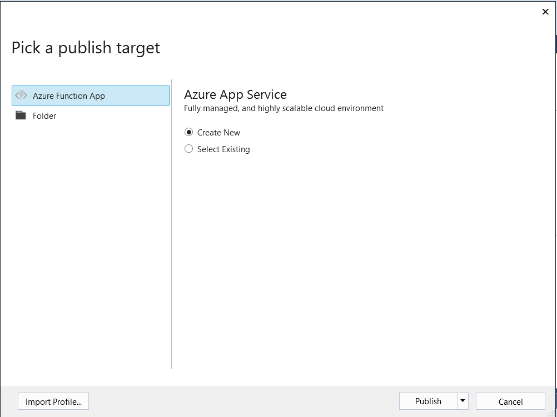Viewport: 557px width, 417px height.
Task: Dismiss the dialog with the X button
Action: click(545, 12)
